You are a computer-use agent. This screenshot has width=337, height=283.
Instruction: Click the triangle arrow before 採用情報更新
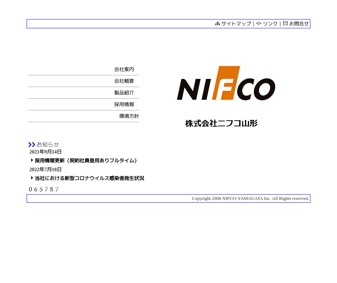pos(32,160)
